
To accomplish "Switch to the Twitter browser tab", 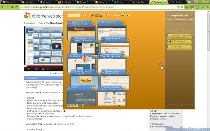I will 121,2.
